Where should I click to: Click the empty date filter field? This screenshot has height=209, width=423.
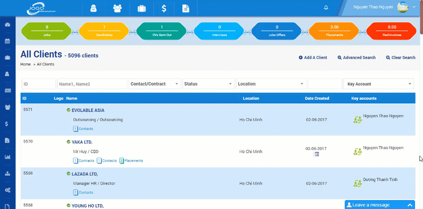coord(325,84)
